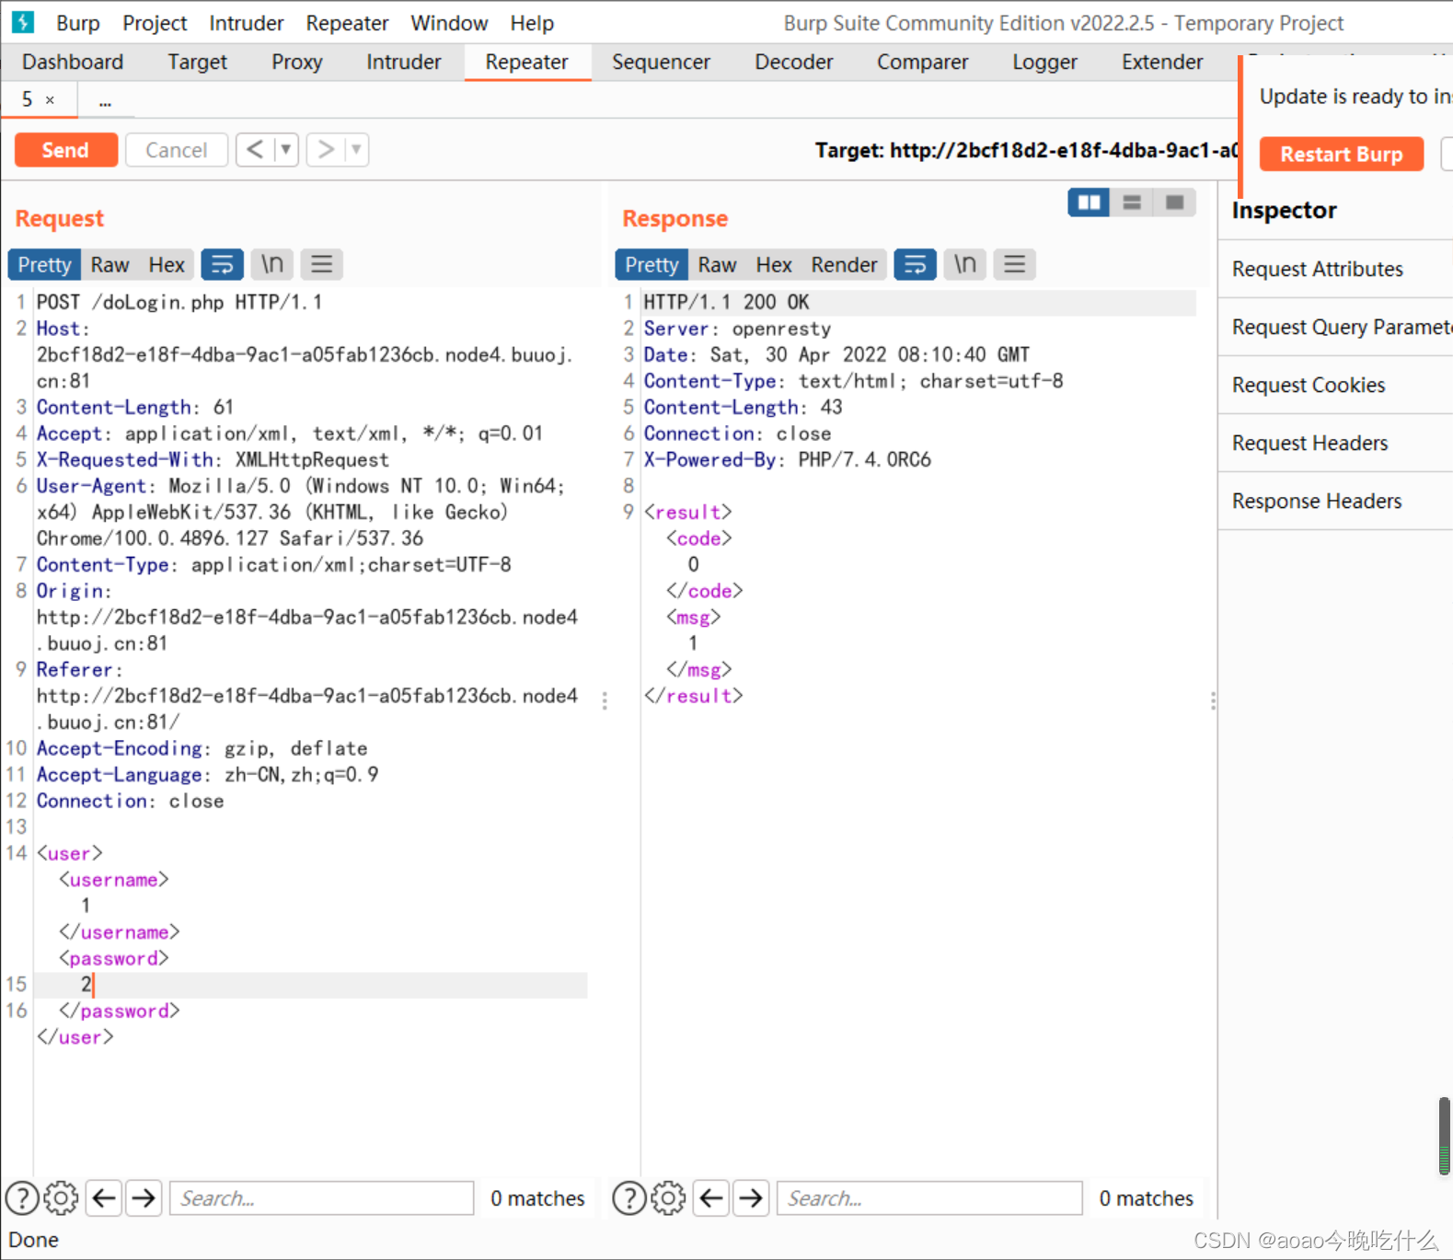Open the Burp menu

78,22
